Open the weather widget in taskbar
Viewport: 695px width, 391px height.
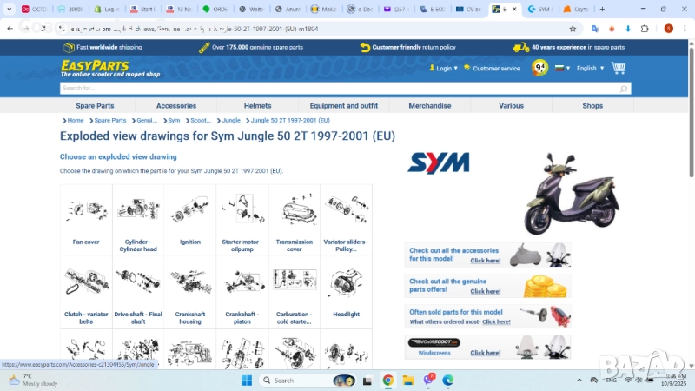tap(33, 380)
